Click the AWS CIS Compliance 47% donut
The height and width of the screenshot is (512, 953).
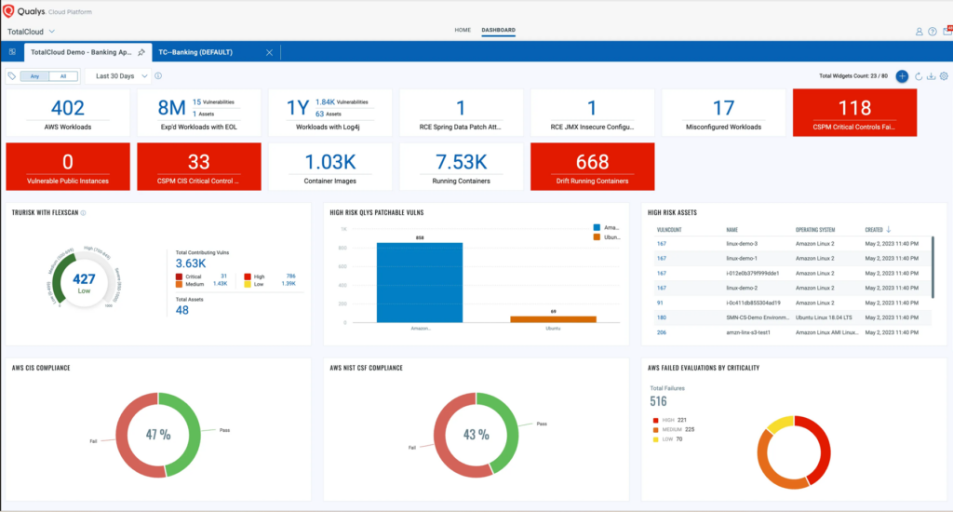point(158,435)
